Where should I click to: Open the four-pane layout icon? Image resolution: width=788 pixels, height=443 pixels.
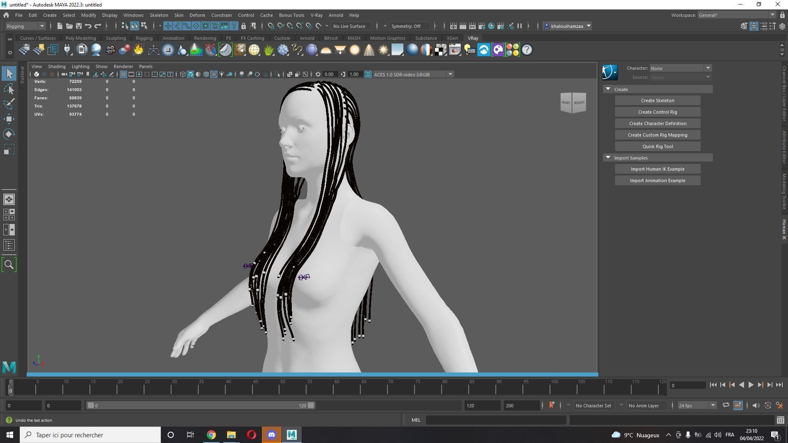(x=9, y=215)
